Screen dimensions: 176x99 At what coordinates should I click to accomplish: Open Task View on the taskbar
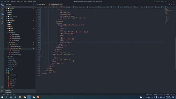click(x=15, y=97)
